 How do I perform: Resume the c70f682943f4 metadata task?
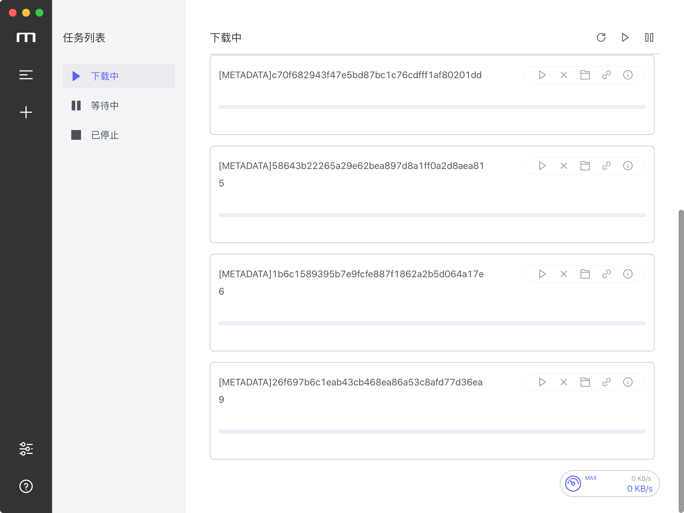click(x=542, y=75)
